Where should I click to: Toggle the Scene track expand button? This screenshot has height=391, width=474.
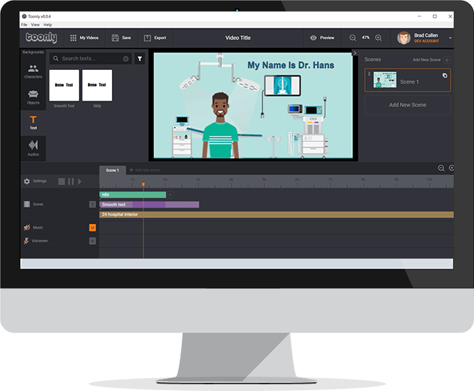(x=92, y=205)
